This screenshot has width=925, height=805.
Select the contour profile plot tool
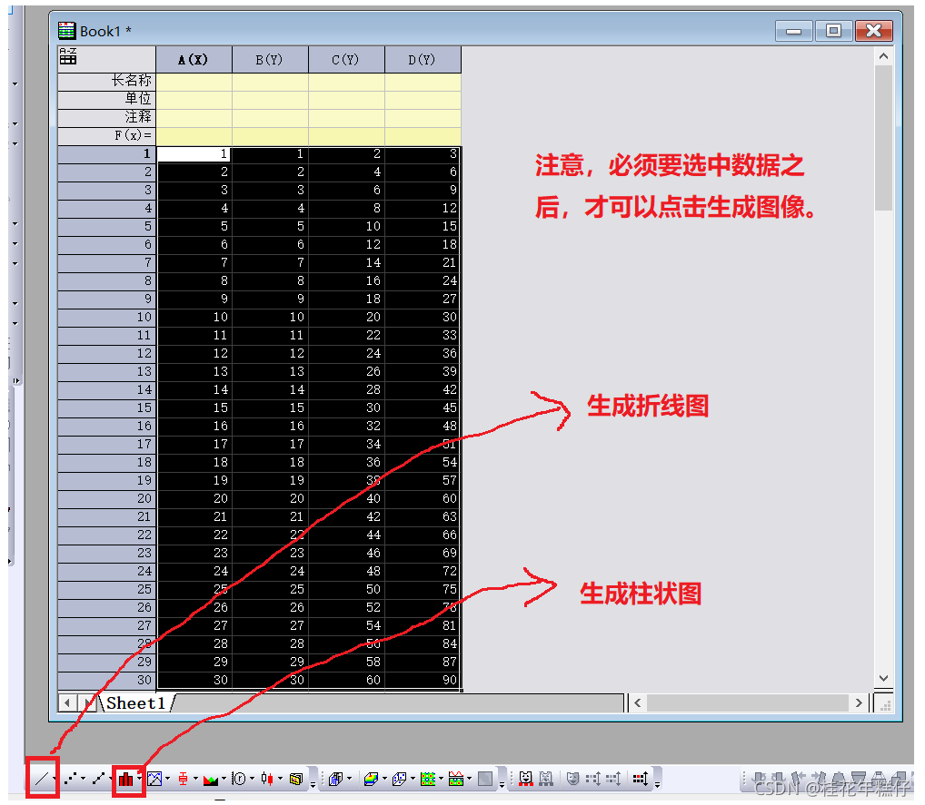click(456, 779)
